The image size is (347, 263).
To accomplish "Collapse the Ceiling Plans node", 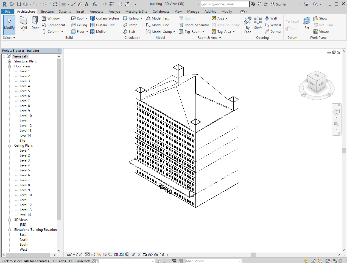I will coord(9,146).
